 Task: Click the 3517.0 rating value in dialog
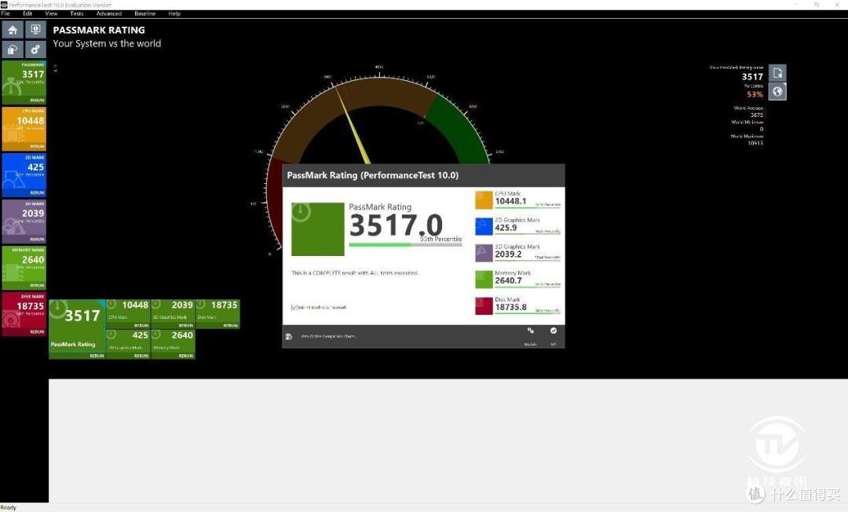tap(397, 225)
